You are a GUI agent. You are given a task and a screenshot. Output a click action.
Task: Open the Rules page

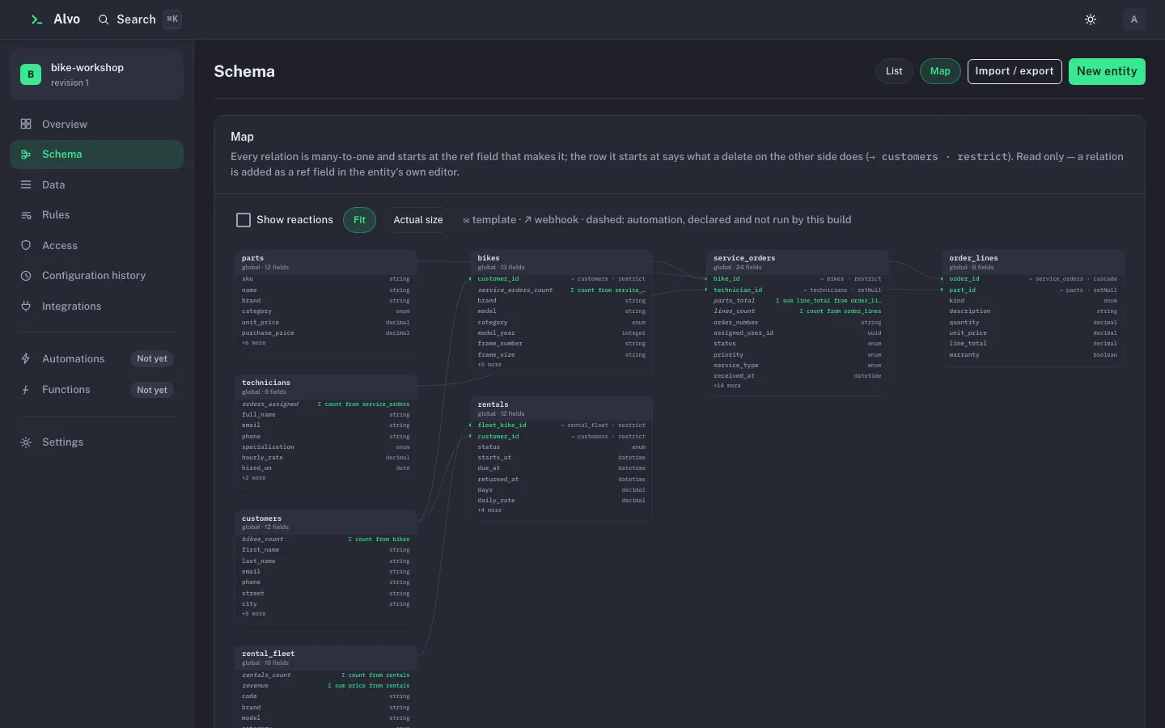pos(96,215)
